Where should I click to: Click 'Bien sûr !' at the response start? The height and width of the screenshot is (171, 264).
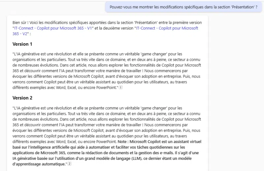click(20, 22)
